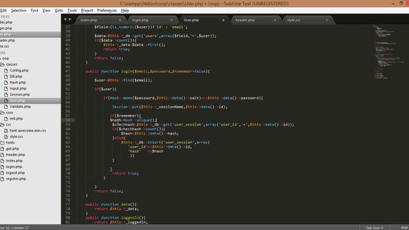Minimize the Sublime Text window
The width and height of the screenshot is (409, 230).
point(393,3)
